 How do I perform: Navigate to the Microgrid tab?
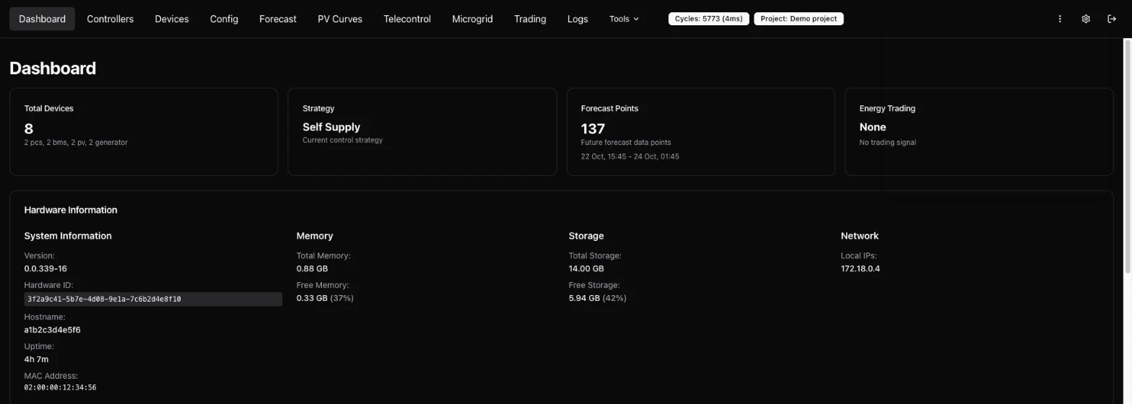(472, 19)
